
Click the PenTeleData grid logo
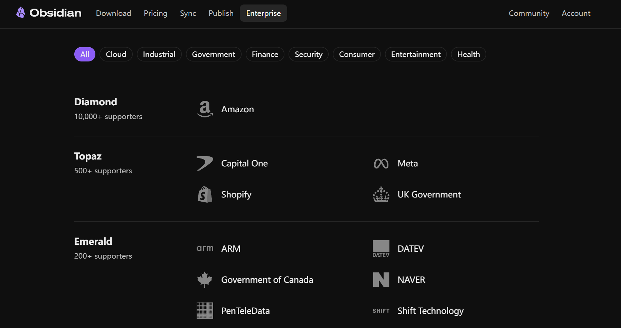click(x=205, y=311)
